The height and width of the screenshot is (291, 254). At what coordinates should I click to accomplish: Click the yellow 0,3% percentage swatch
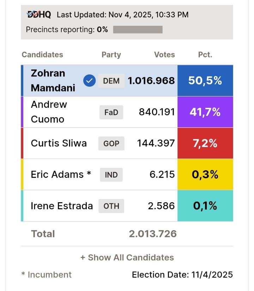(x=205, y=175)
